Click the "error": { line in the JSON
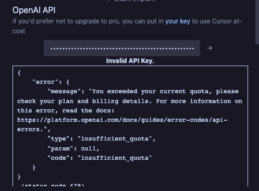Screen dimensions: 259x191 [x=51, y=82]
